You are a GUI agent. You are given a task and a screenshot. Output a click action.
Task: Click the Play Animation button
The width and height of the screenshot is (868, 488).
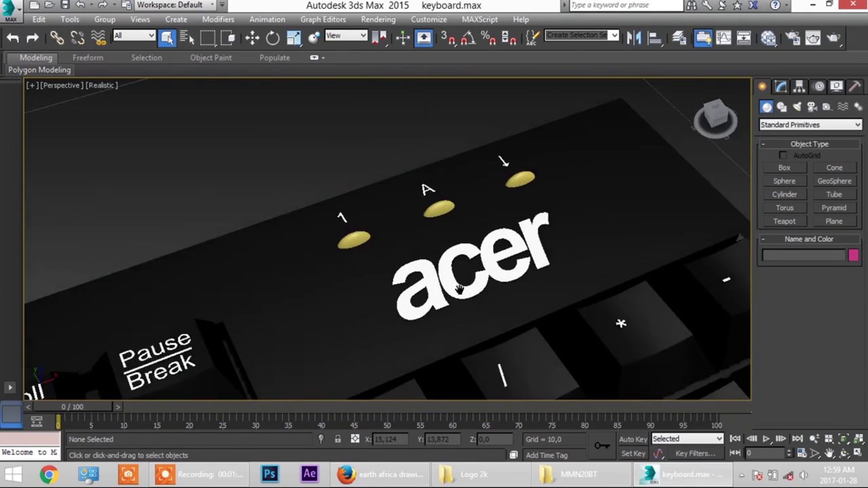[x=766, y=439]
